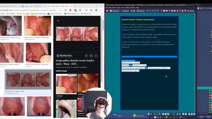The width and height of the screenshot is (212, 119).
Task: Click the Add button in the right side window
Action: 208,117
